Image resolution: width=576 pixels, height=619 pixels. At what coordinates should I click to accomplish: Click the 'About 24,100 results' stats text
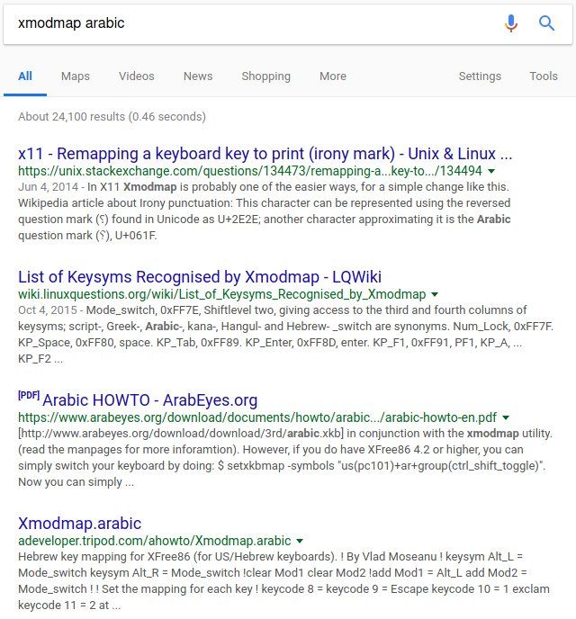[112, 117]
